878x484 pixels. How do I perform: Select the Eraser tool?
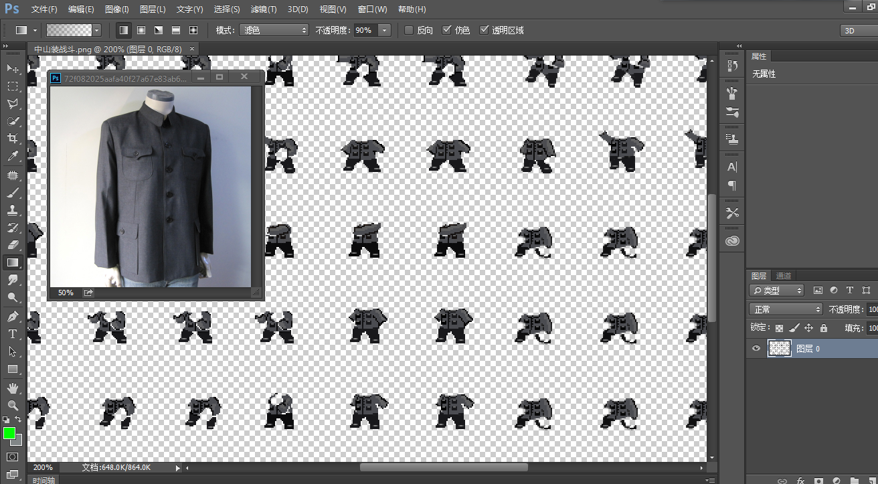tap(13, 245)
